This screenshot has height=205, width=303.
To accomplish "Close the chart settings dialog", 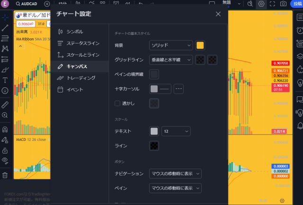I will 218,14.
